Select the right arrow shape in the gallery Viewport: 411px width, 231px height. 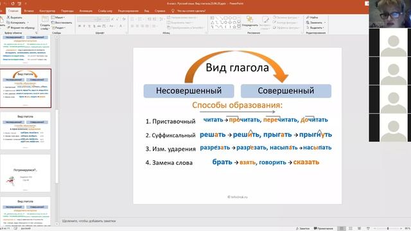click(225, 22)
